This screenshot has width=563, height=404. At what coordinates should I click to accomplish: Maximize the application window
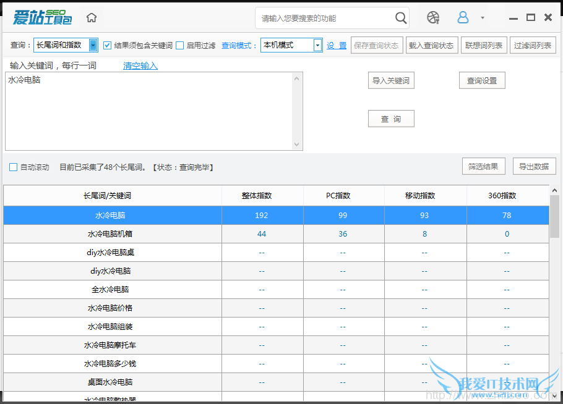click(530, 17)
